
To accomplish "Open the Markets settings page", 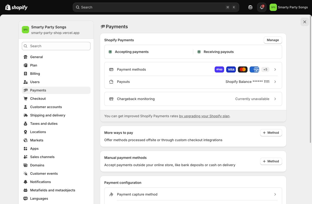I will pos(56,140).
